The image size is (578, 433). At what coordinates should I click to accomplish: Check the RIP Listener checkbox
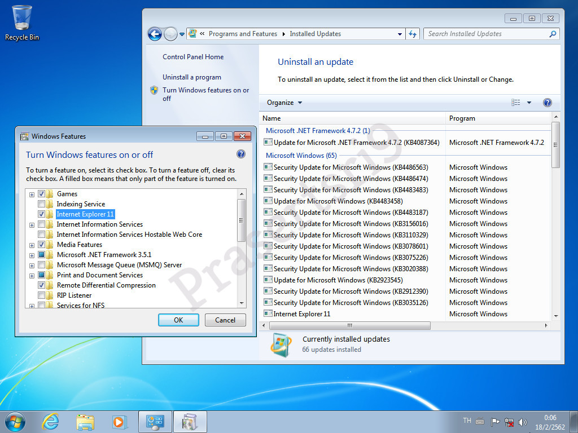(x=41, y=295)
